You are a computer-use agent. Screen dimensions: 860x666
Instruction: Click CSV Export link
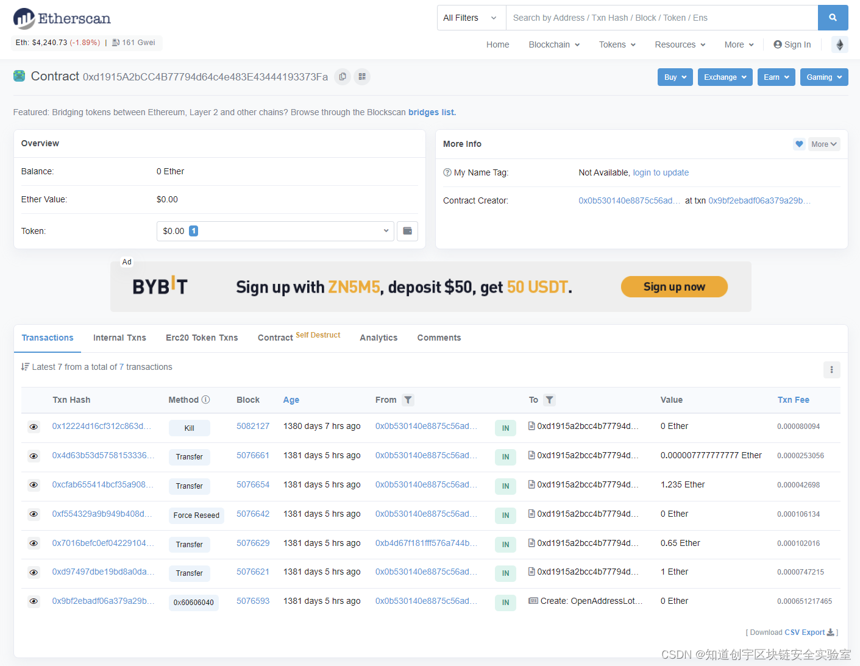point(805,632)
